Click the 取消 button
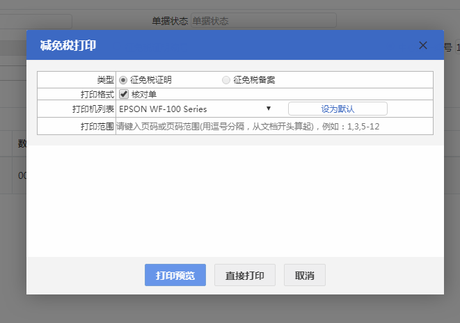 tap(305, 275)
